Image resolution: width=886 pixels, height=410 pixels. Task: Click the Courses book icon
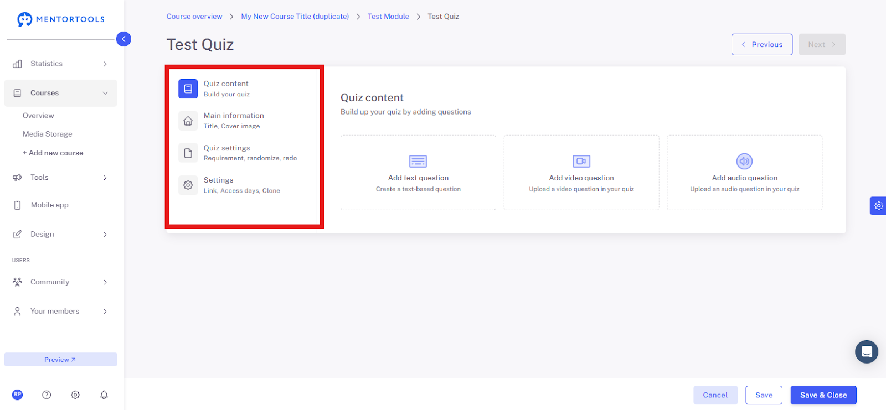click(x=17, y=93)
